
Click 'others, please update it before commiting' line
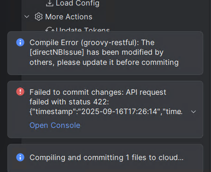pos(104,63)
